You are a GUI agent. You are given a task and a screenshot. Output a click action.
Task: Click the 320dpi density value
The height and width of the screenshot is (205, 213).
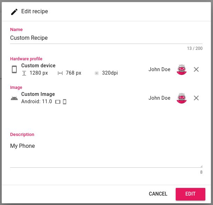coord(110,73)
